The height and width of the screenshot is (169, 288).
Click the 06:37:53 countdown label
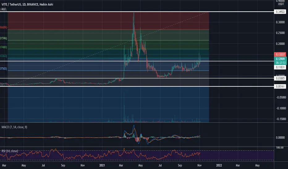(280, 63)
